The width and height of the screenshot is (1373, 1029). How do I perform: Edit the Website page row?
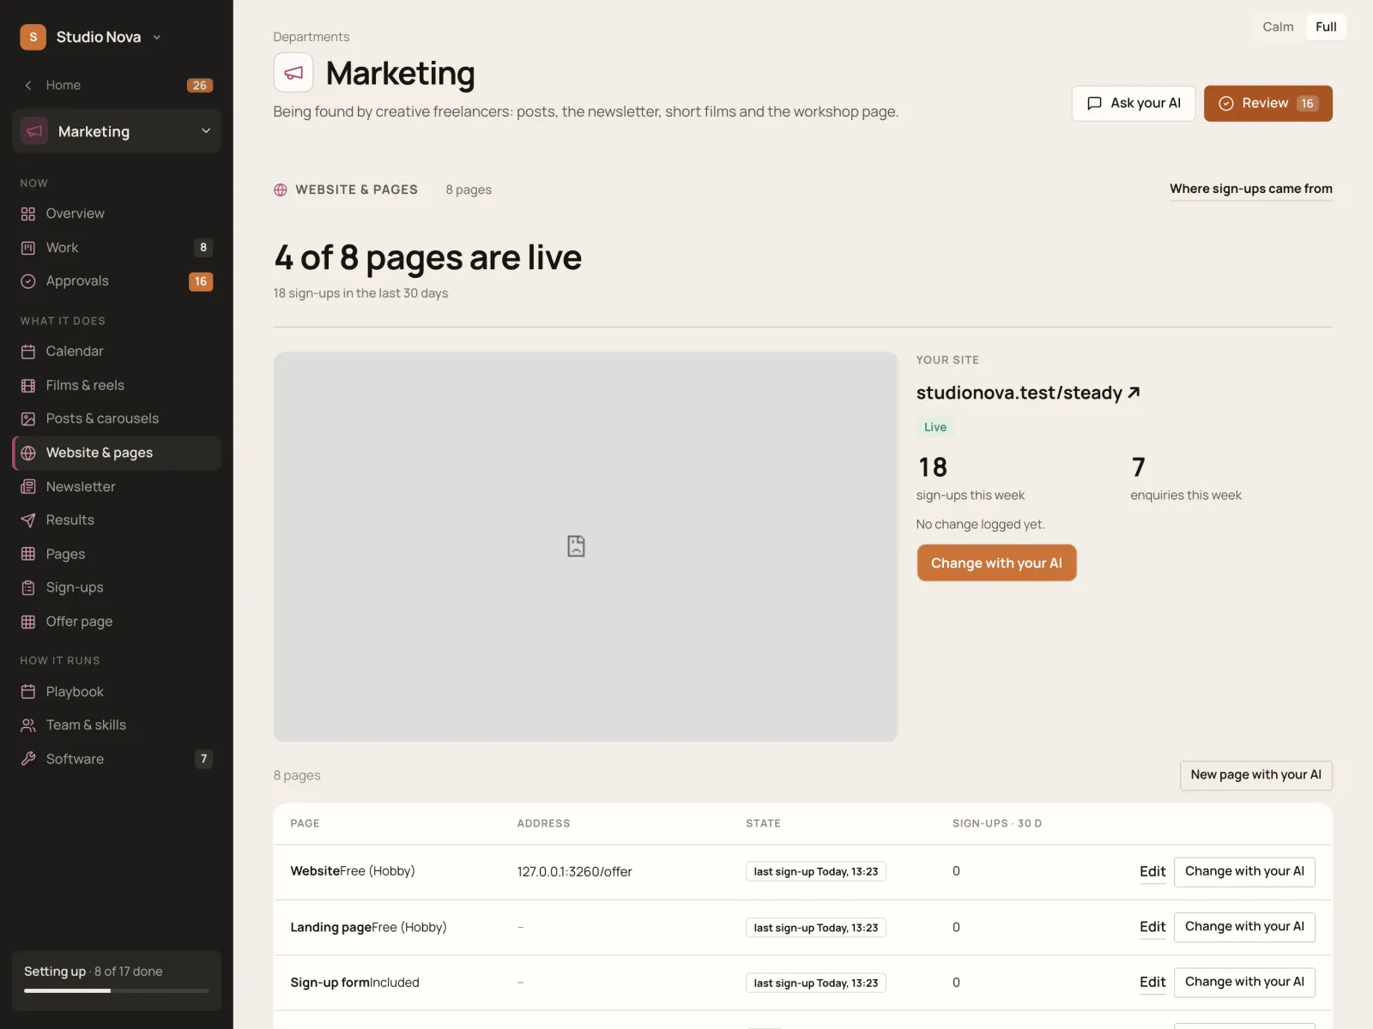pyautogui.click(x=1152, y=871)
